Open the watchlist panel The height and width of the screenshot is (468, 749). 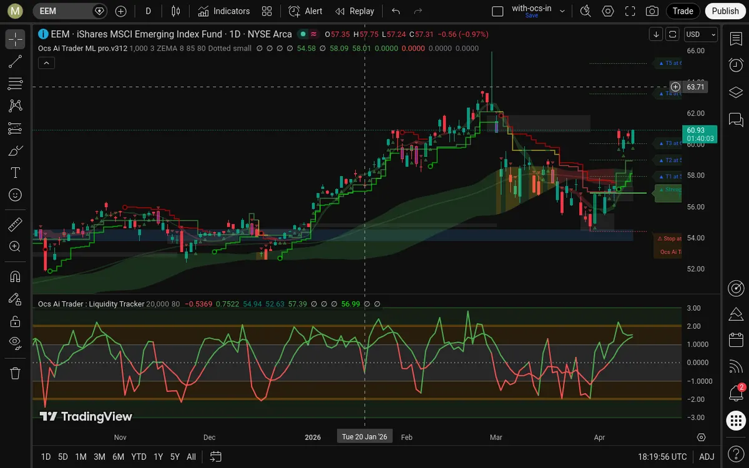point(736,39)
